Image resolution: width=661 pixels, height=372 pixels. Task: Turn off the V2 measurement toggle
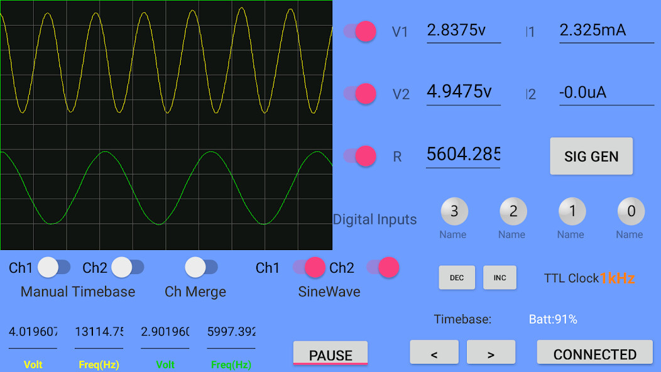(x=360, y=94)
